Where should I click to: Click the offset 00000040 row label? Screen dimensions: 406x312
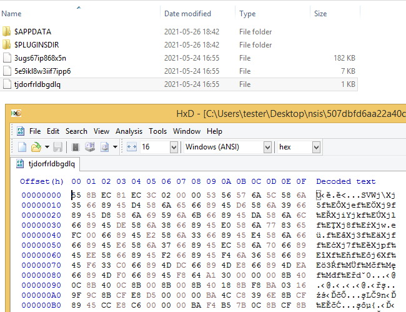pos(41,235)
